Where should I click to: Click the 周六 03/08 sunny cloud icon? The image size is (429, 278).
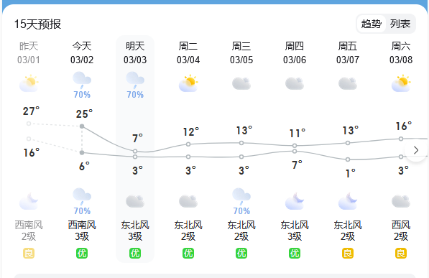click(401, 83)
